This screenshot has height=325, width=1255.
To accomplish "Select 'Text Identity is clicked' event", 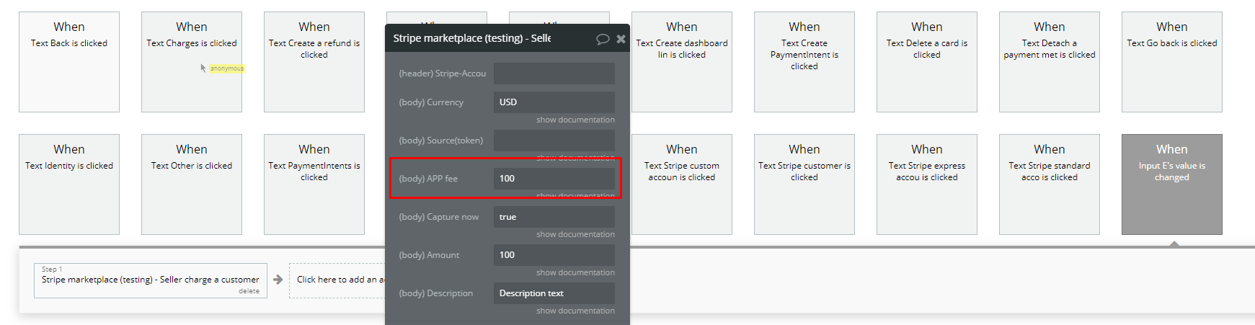I will (x=69, y=184).
